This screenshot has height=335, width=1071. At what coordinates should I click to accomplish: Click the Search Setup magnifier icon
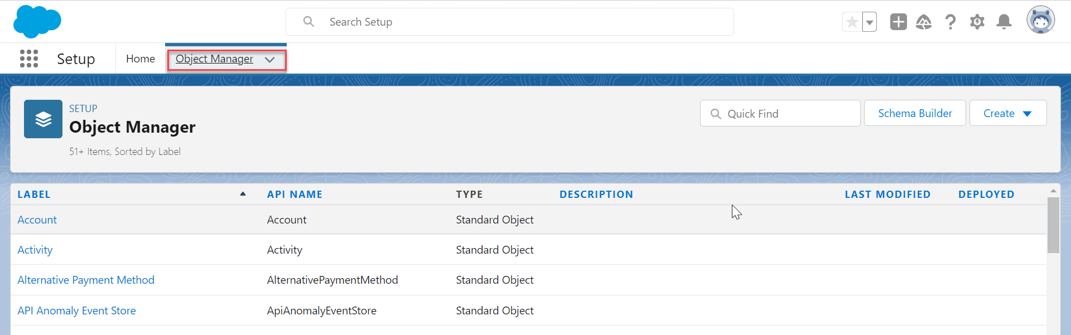click(309, 21)
